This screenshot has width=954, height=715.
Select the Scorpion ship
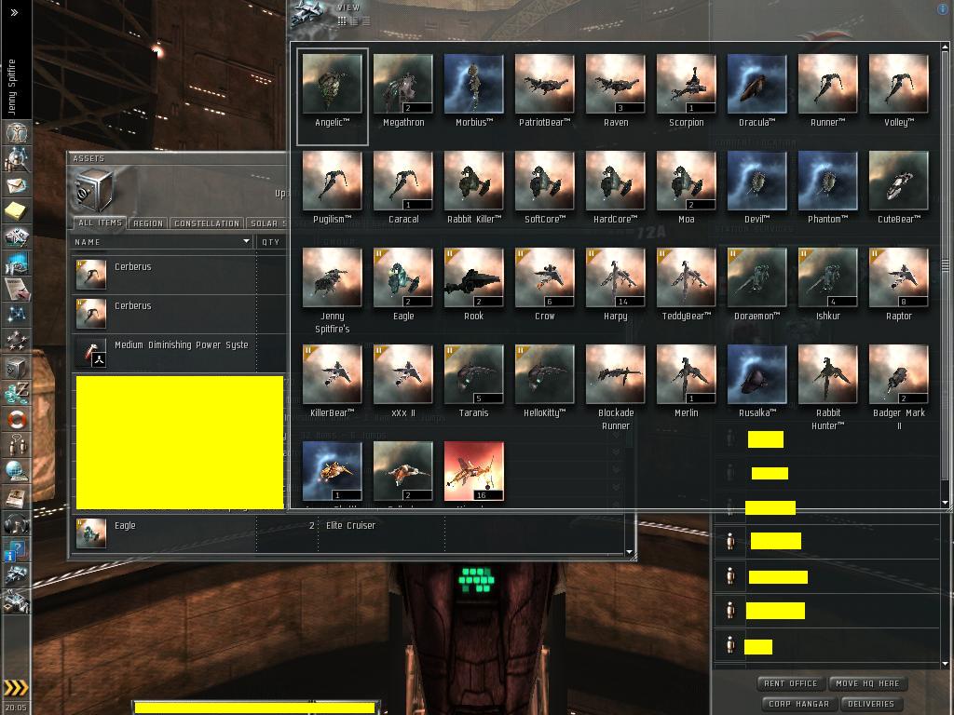click(687, 91)
